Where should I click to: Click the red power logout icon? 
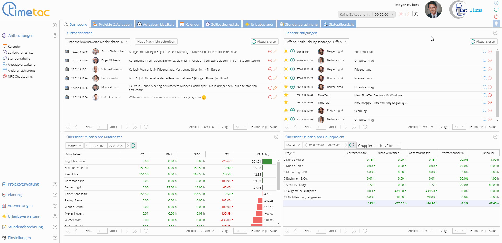point(496,16)
